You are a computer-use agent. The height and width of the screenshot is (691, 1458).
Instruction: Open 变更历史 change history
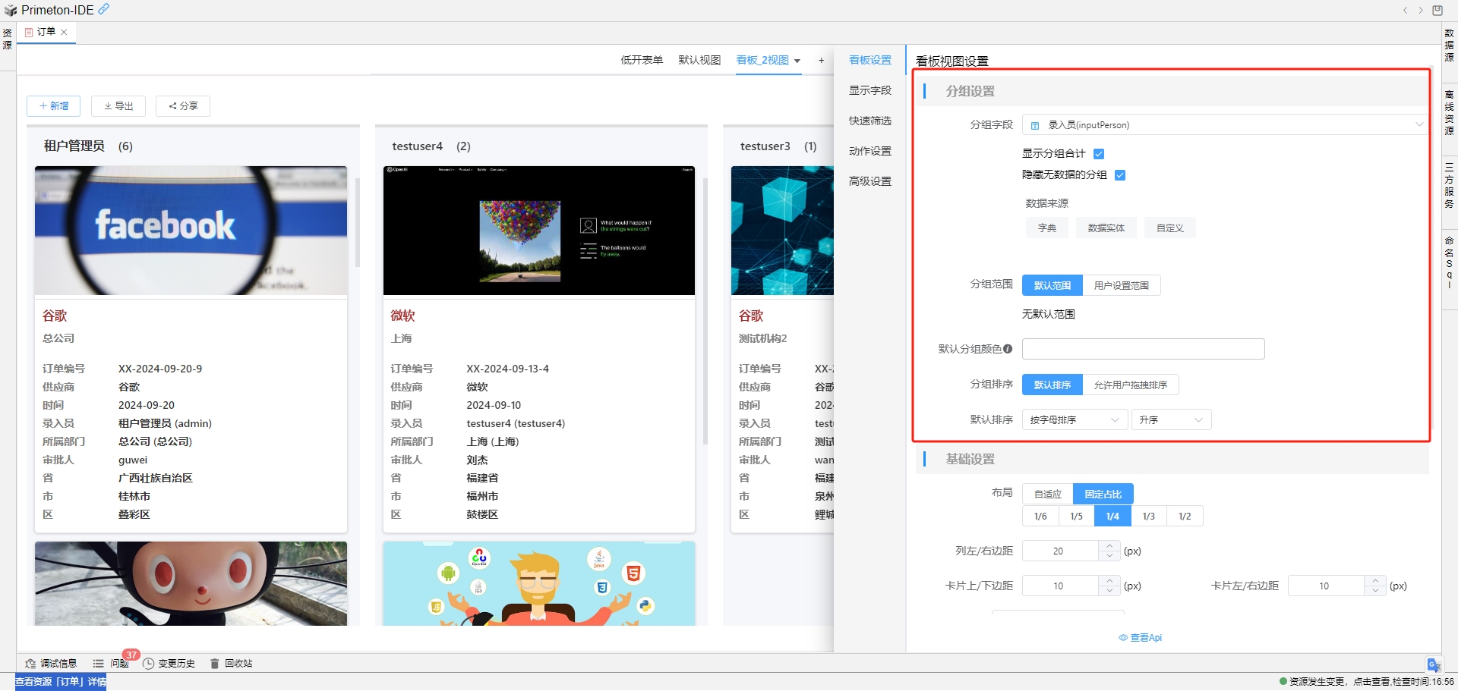pyautogui.click(x=169, y=664)
